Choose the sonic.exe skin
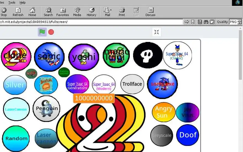This screenshot has height=152, width=243. (162, 84)
